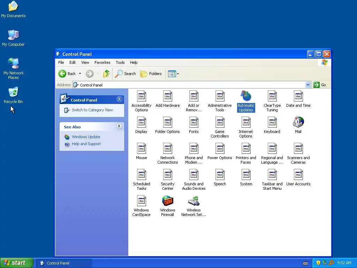Open the Windows Update link
This screenshot has width=357, height=268.
pyautogui.click(x=86, y=137)
